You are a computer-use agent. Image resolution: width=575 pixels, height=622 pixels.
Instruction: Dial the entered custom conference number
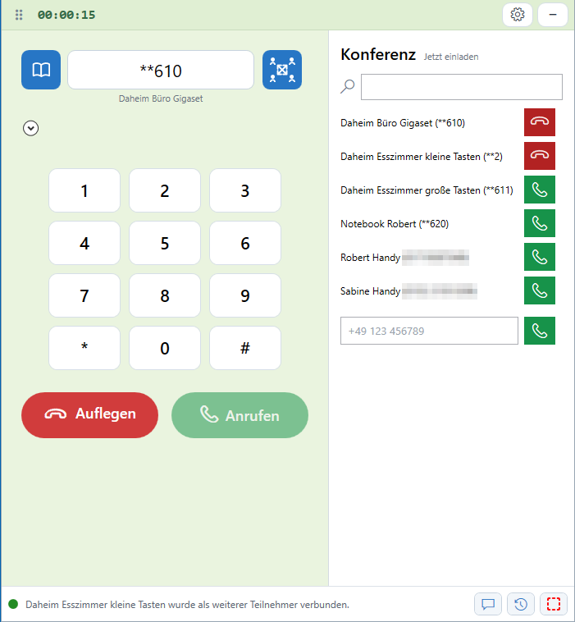(539, 331)
